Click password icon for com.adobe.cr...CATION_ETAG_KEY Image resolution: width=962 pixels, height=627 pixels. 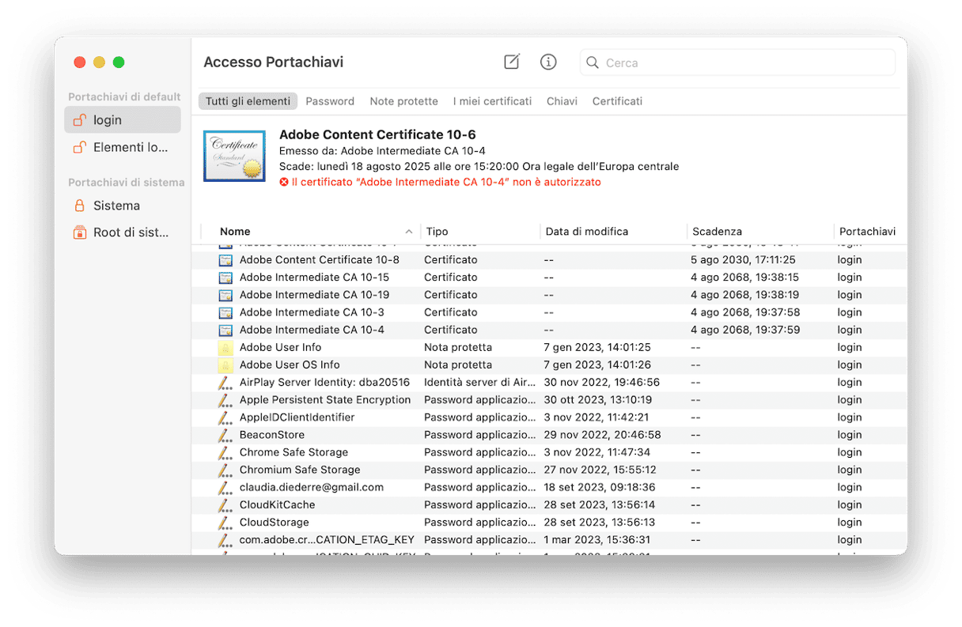pos(225,539)
